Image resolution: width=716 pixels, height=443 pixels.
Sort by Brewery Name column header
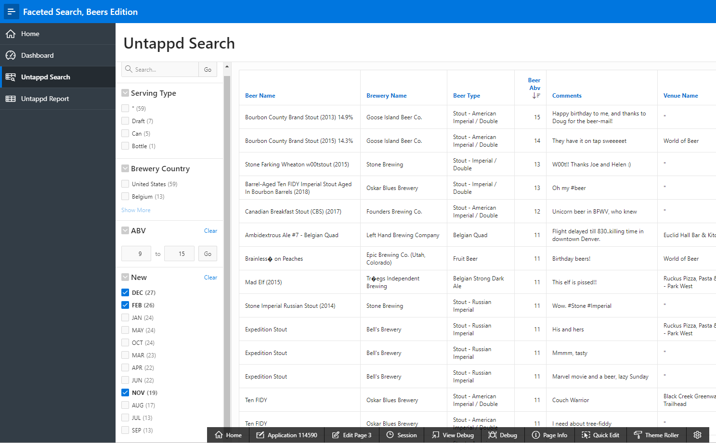[386, 96]
